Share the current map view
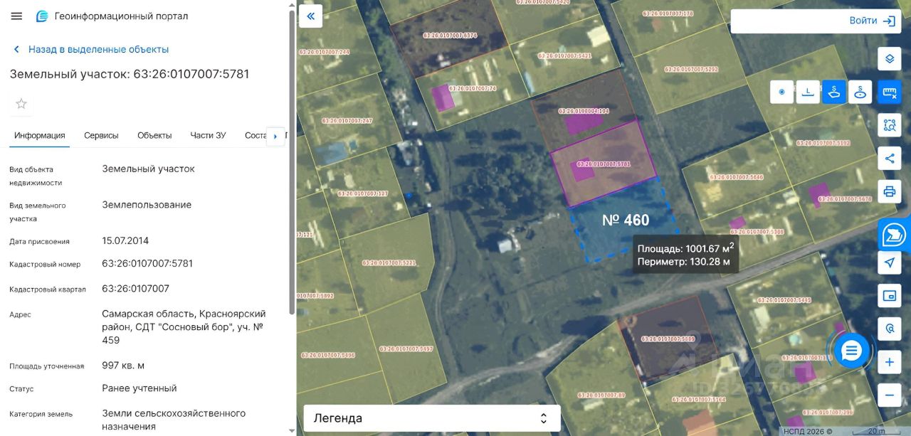Viewport: 911px width, 436px height. point(889,158)
